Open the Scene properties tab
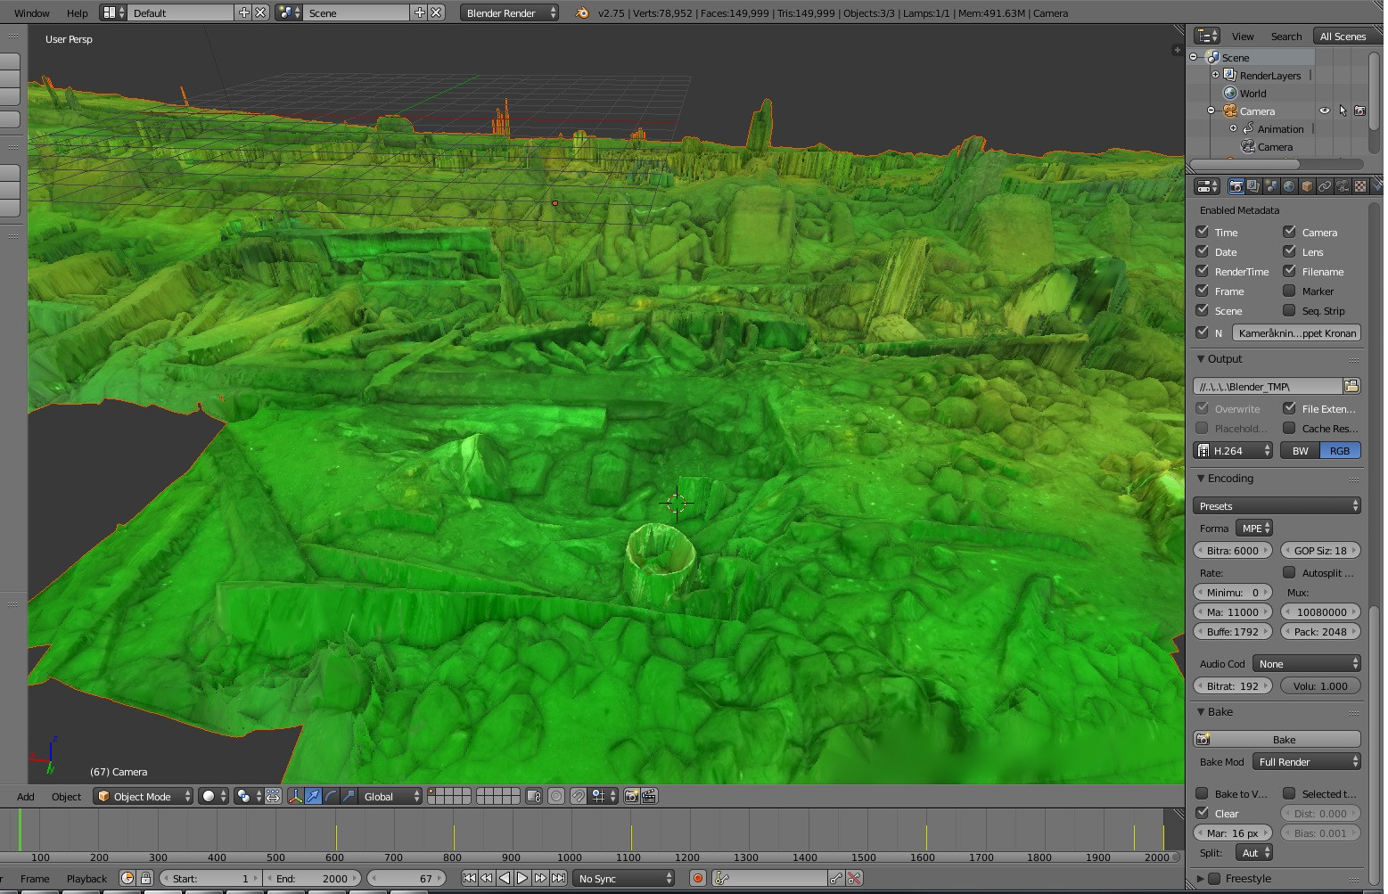Screen dimensions: 1388x894 point(1271,186)
